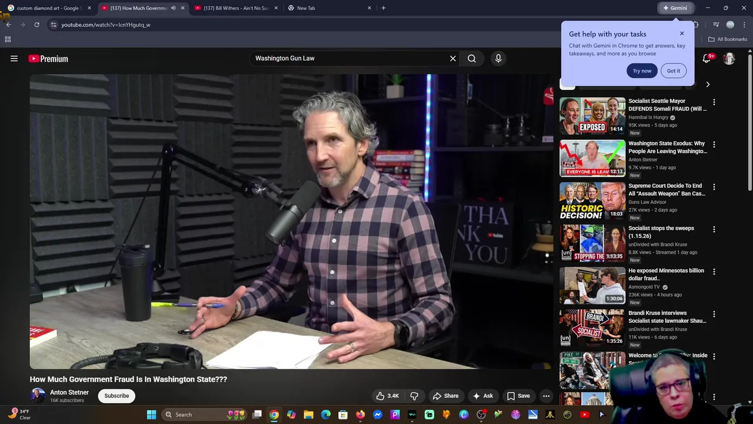Save the video to a playlist
Viewport: 753px width, 424px height.
(x=518, y=396)
